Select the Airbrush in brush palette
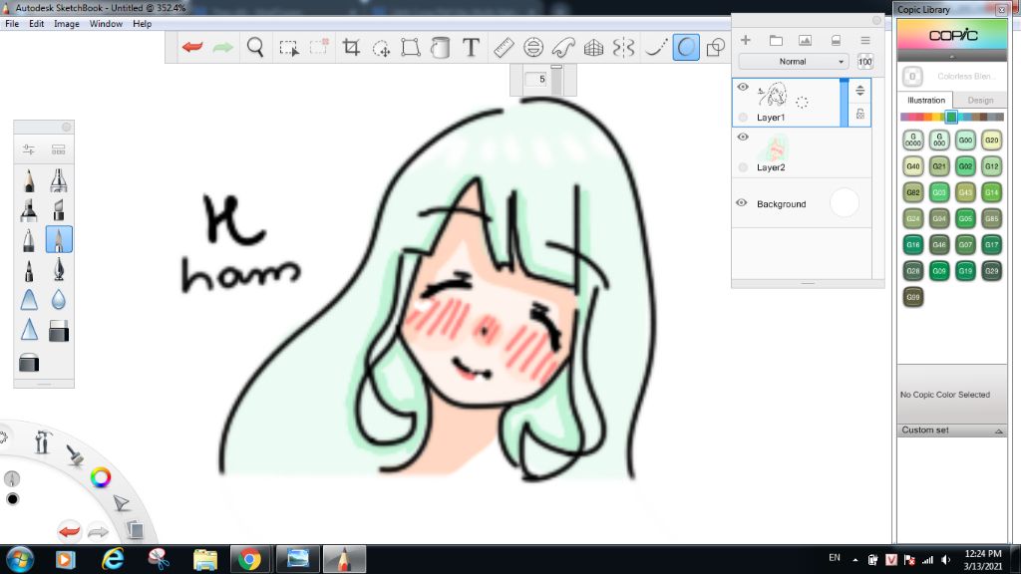 point(58,180)
